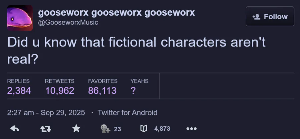Click the reply arrow icon

[x=14, y=129]
